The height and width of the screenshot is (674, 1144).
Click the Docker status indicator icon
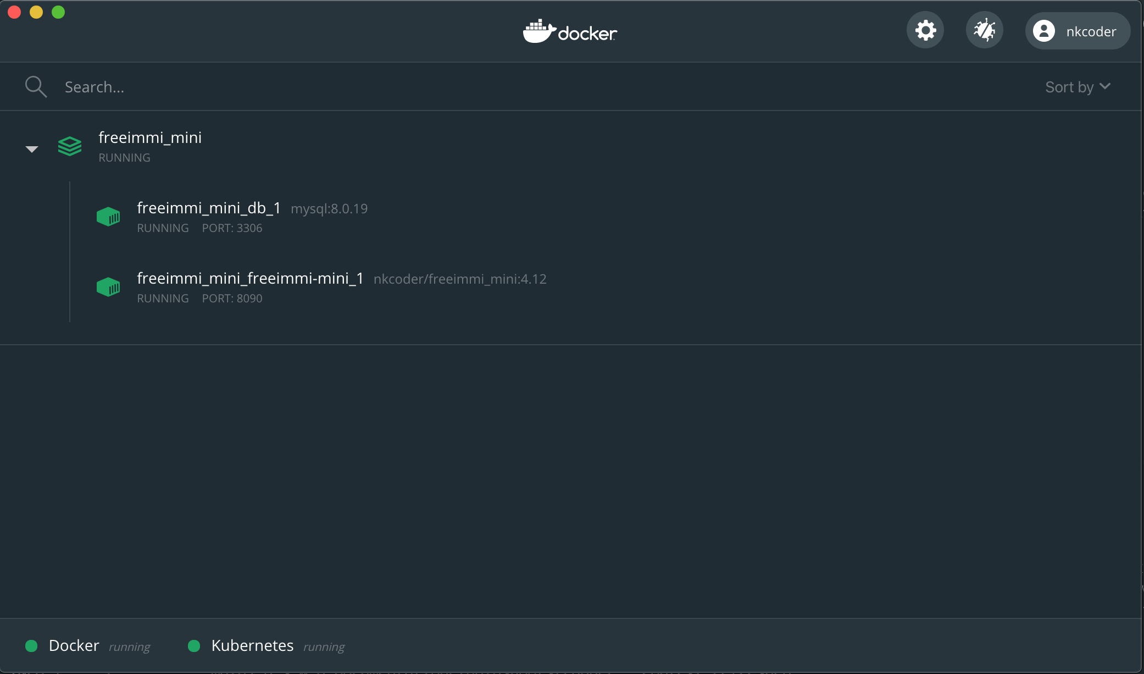31,645
